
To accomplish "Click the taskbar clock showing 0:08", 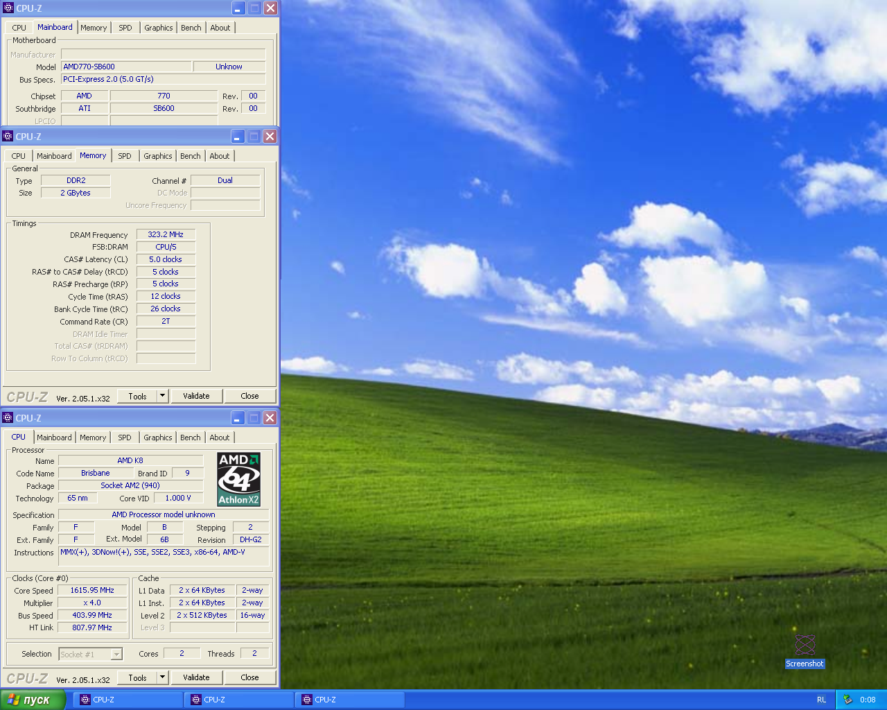I will click(868, 700).
